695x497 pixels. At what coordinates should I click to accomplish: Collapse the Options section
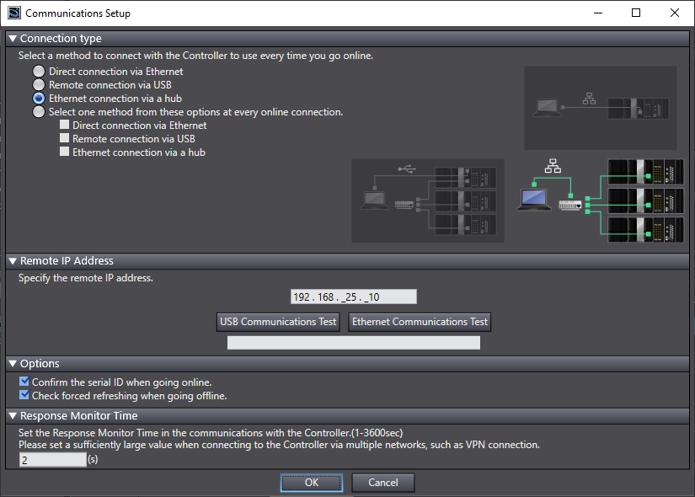click(x=13, y=364)
